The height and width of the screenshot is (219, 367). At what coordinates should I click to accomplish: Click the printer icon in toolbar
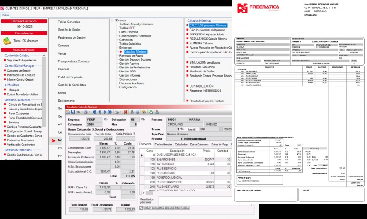(x=117, y=112)
